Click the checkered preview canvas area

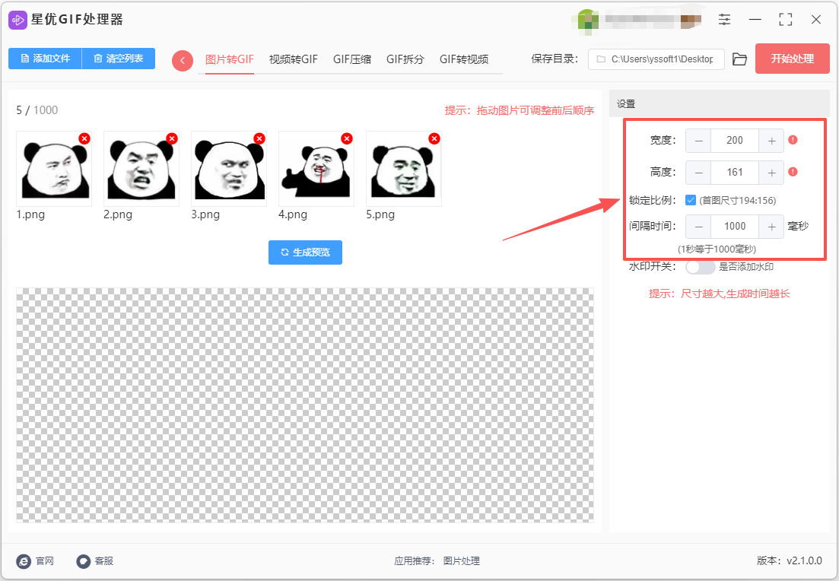click(305, 405)
